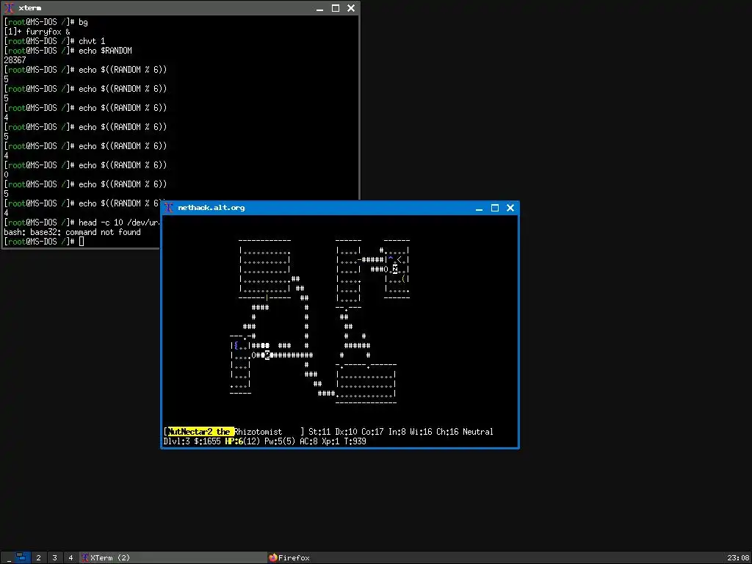
Task: Click the 'St:11' strength stat
Action: point(319,432)
